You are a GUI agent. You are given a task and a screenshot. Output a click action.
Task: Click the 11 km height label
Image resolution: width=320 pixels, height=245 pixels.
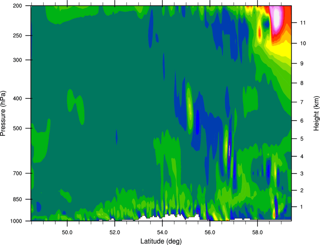pos(303,23)
